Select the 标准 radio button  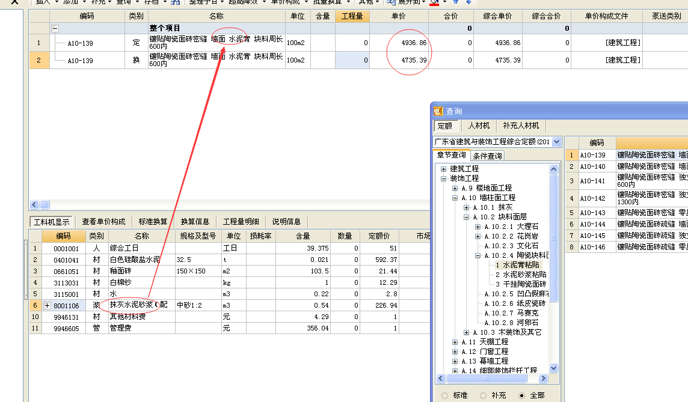445,395
